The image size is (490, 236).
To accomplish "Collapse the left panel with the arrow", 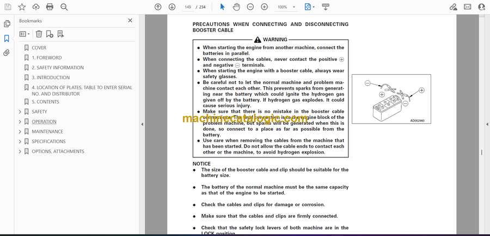I will click(x=142, y=124).
